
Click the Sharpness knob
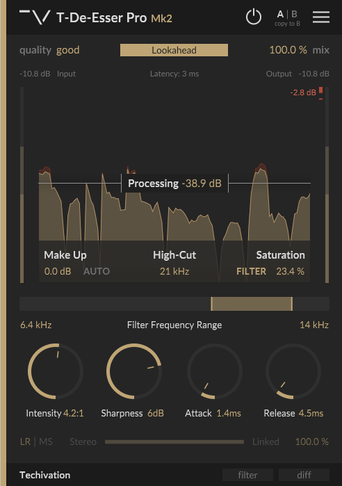(x=134, y=371)
